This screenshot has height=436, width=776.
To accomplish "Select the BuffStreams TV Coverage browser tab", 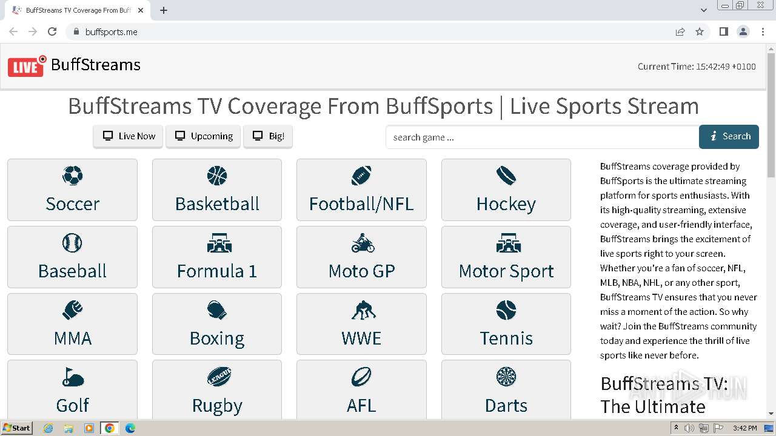I will [78, 10].
